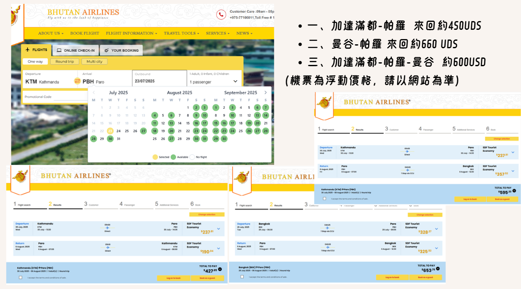Switch to the ONLINE CHECK-IN tab
521x289 pixels.
coord(76,50)
